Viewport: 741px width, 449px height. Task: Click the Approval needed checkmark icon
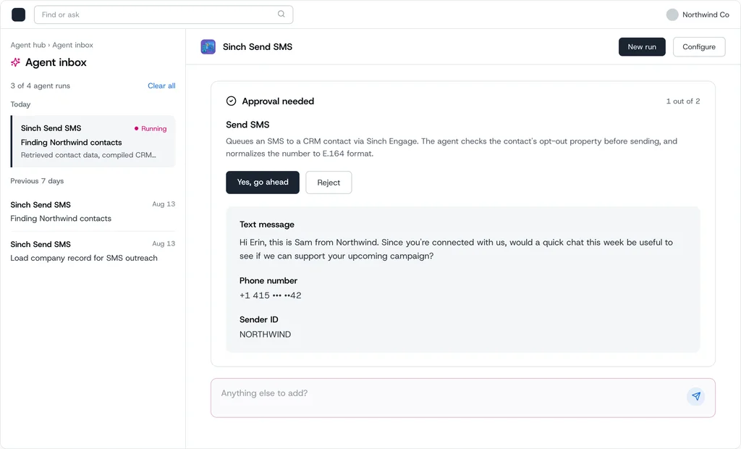click(231, 101)
